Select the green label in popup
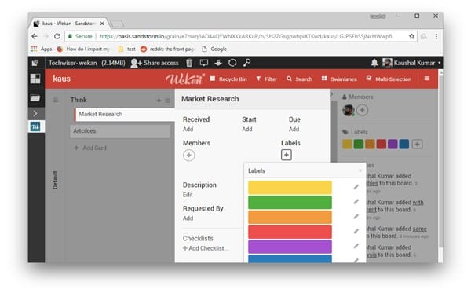 [290, 202]
